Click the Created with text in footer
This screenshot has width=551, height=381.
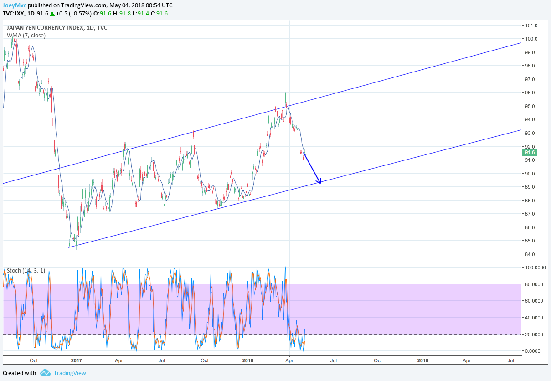pyautogui.click(x=19, y=373)
